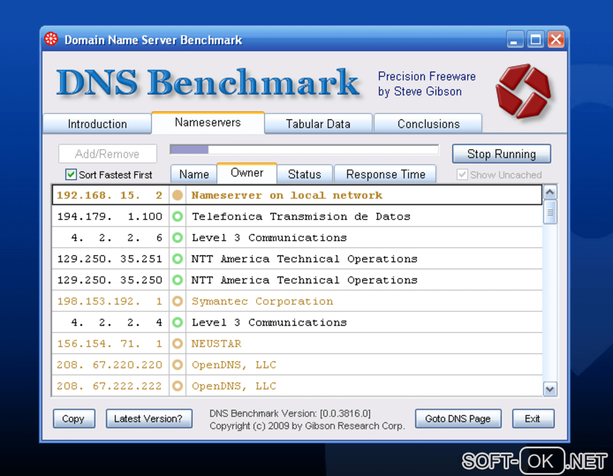Click orange status circle for Symantec Corporation
Viewport: 613px width, 476px height.
click(x=177, y=301)
